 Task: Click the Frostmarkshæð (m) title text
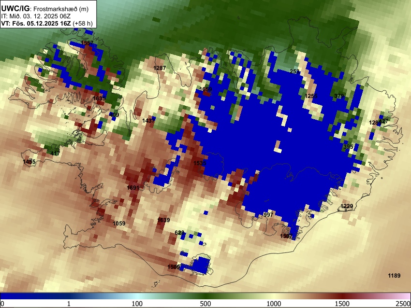[x=61, y=9]
